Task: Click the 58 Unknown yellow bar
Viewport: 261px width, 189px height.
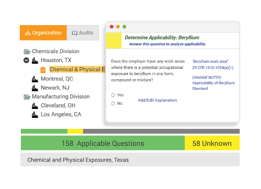Action: click(212, 143)
